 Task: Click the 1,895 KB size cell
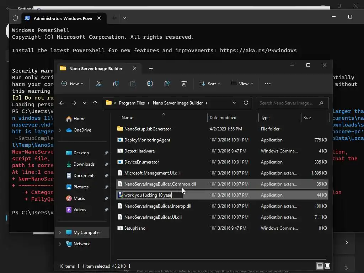coord(319,173)
